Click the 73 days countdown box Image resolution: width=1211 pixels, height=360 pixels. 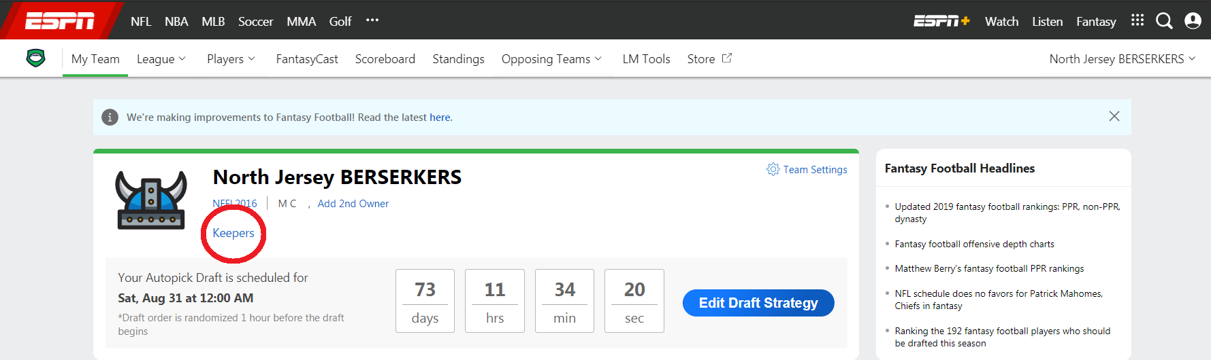(x=425, y=301)
